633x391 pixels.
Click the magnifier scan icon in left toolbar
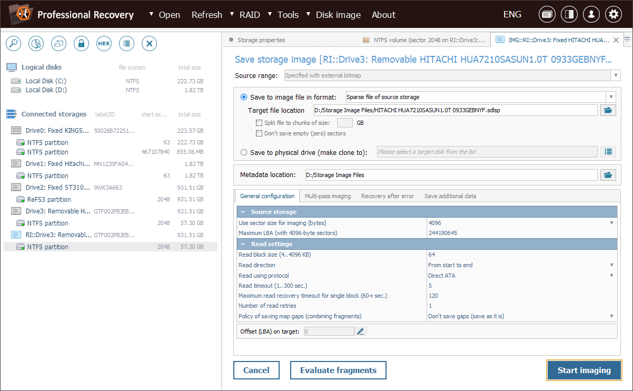click(13, 44)
